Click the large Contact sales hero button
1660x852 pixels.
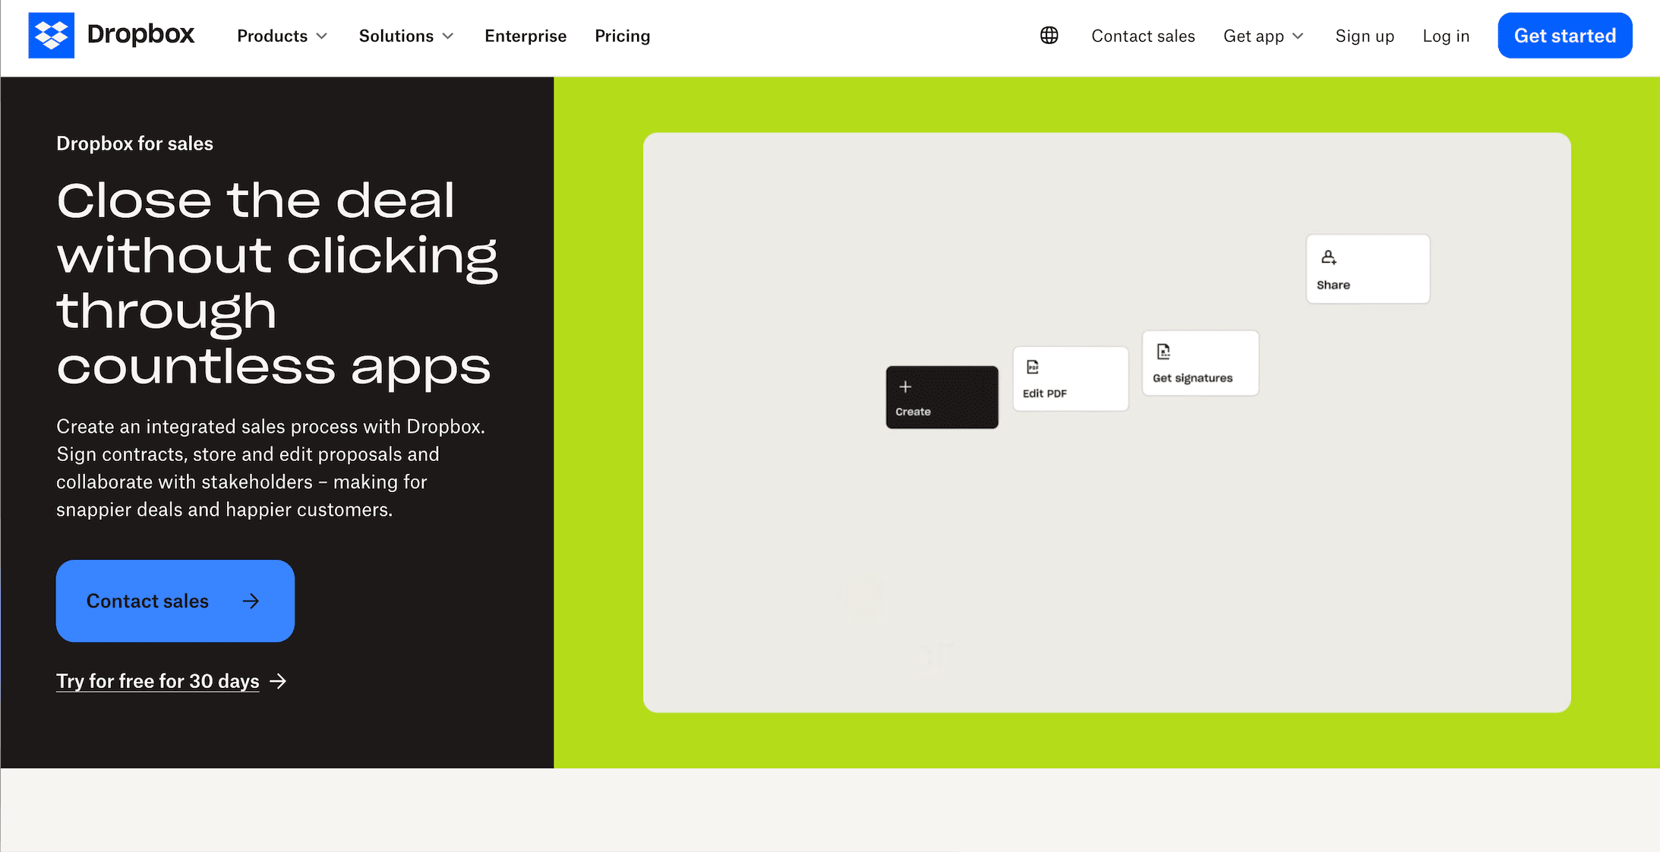pos(175,601)
